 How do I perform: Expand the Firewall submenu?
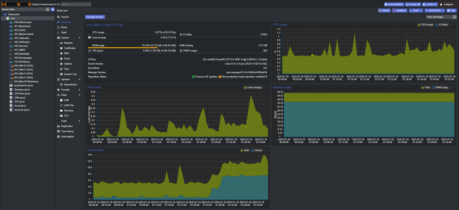80,90
